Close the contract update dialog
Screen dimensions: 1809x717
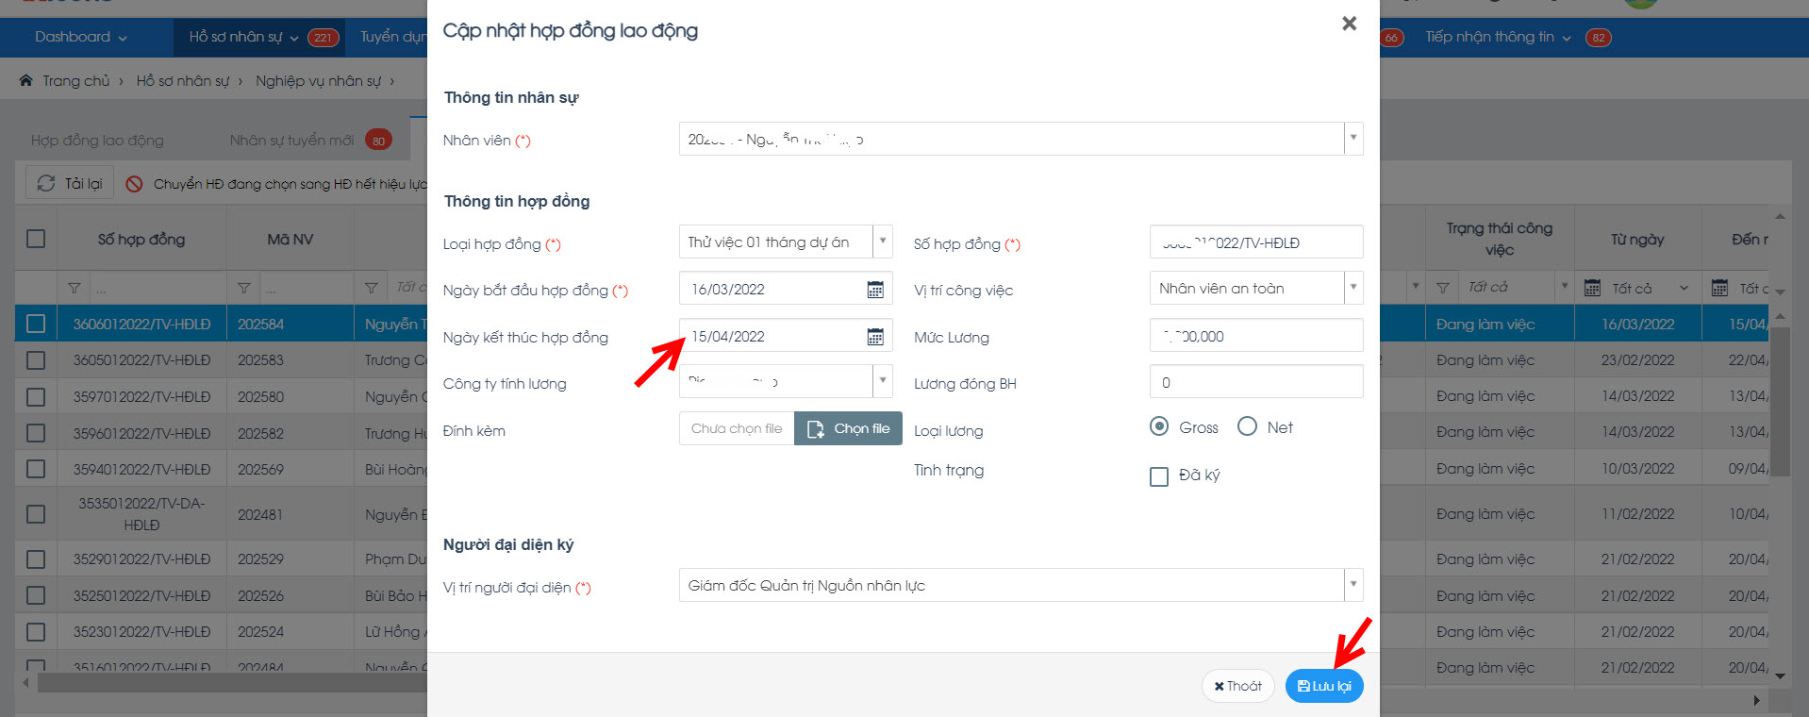point(1349,24)
